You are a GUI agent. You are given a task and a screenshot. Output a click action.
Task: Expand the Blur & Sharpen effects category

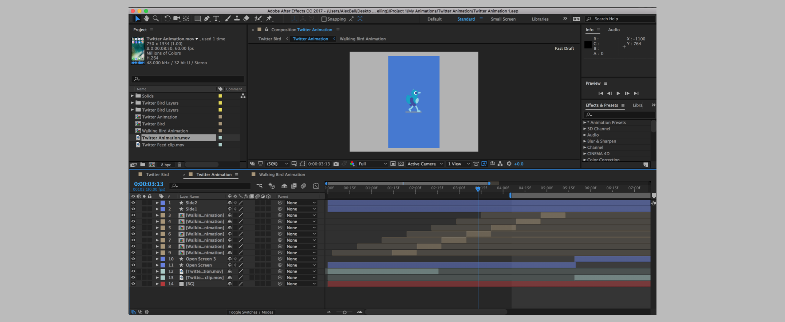[x=585, y=141]
